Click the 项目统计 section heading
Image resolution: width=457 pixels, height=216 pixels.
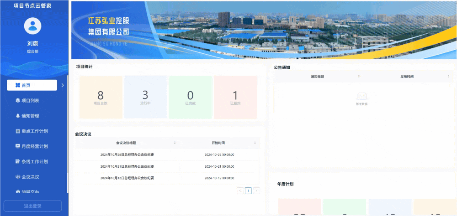(x=84, y=67)
